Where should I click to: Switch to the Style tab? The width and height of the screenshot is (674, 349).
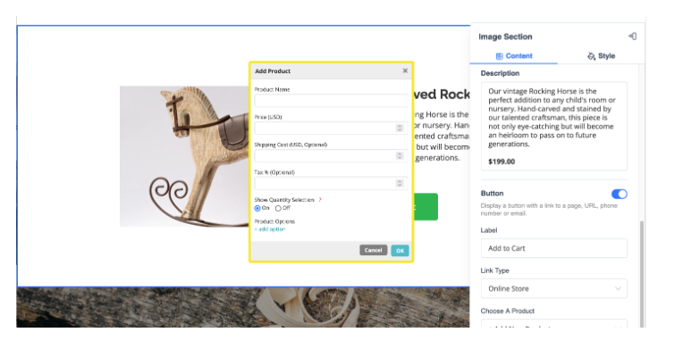pyautogui.click(x=601, y=56)
